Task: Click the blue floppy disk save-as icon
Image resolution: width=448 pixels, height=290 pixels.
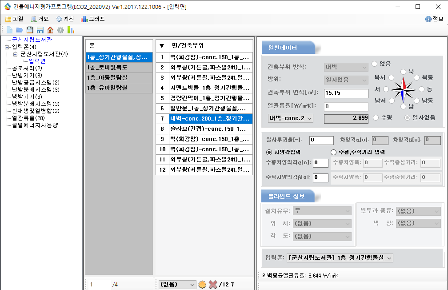Action: (40, 30)
